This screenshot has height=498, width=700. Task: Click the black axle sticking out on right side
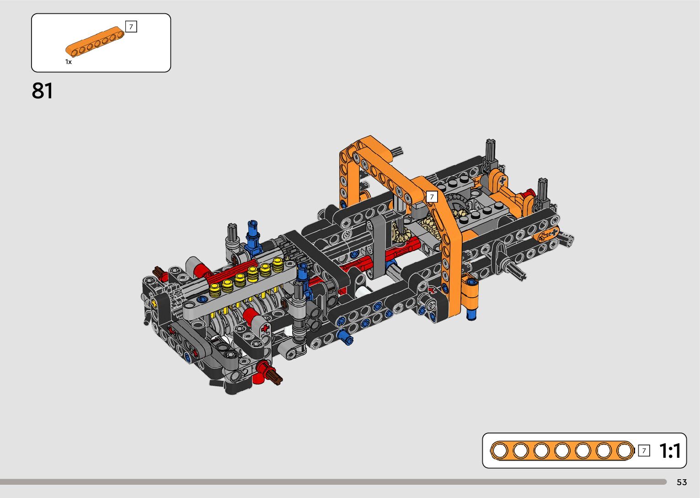[517, 271]
